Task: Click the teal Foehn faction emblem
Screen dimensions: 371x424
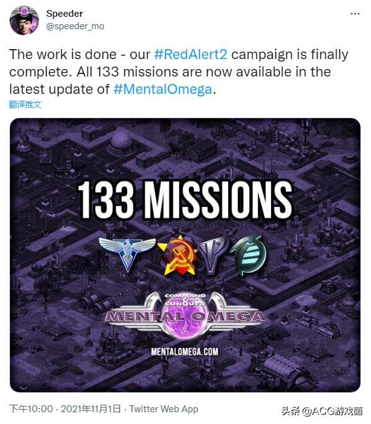Action: pos(249,255)
